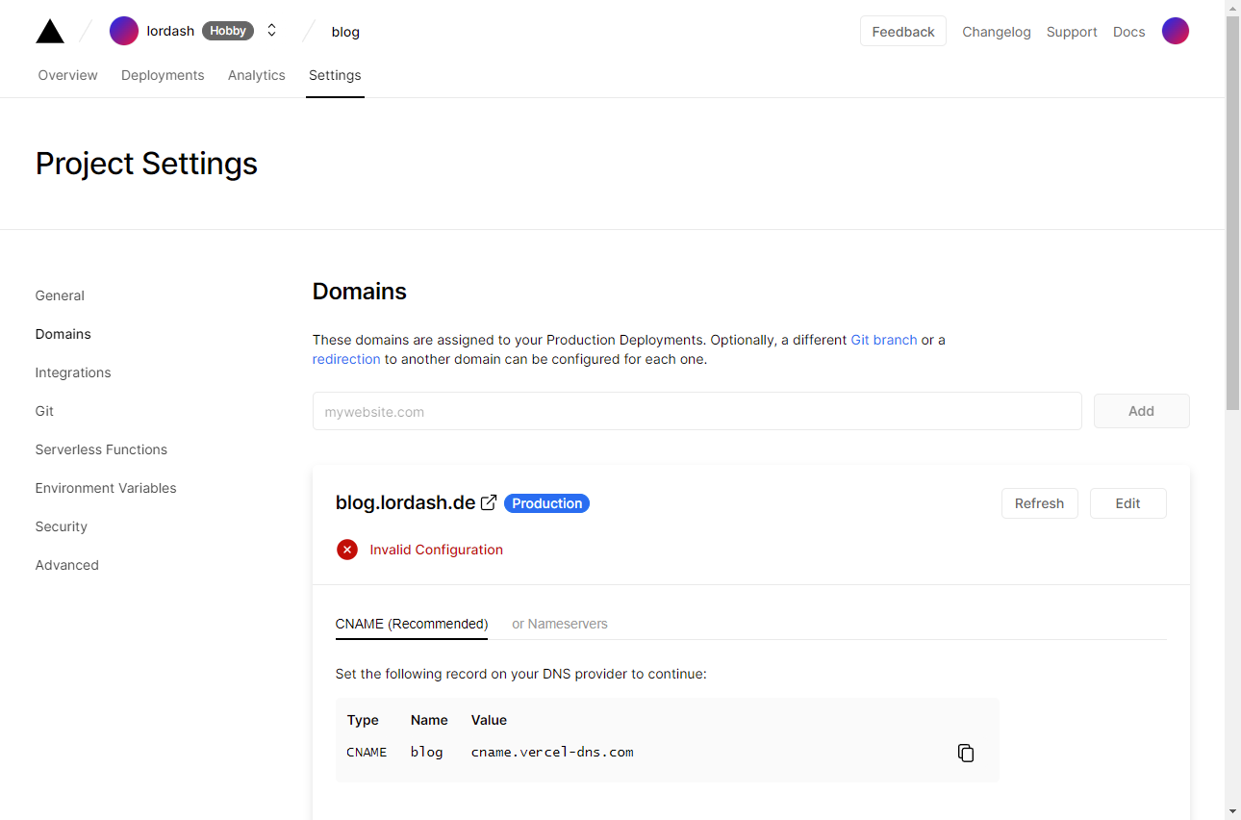Click the cname.vercel-dns.com value

coord(552,753)
